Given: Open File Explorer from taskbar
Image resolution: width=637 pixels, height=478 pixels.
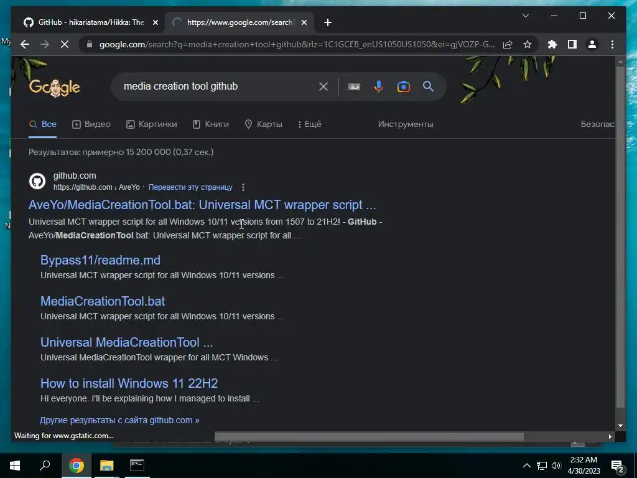Looking at the screenshot, I should [x=107, y=466].
